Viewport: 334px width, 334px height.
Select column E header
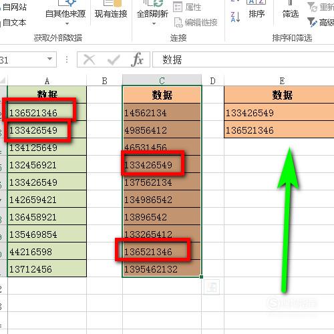(282, 81)
